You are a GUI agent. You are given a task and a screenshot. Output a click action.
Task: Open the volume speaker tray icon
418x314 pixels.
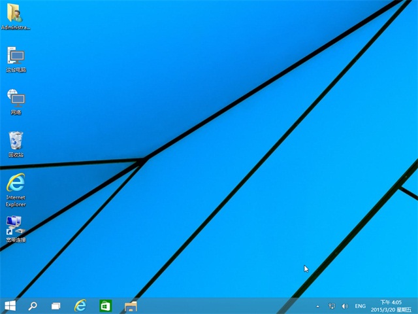click(345, 306)
